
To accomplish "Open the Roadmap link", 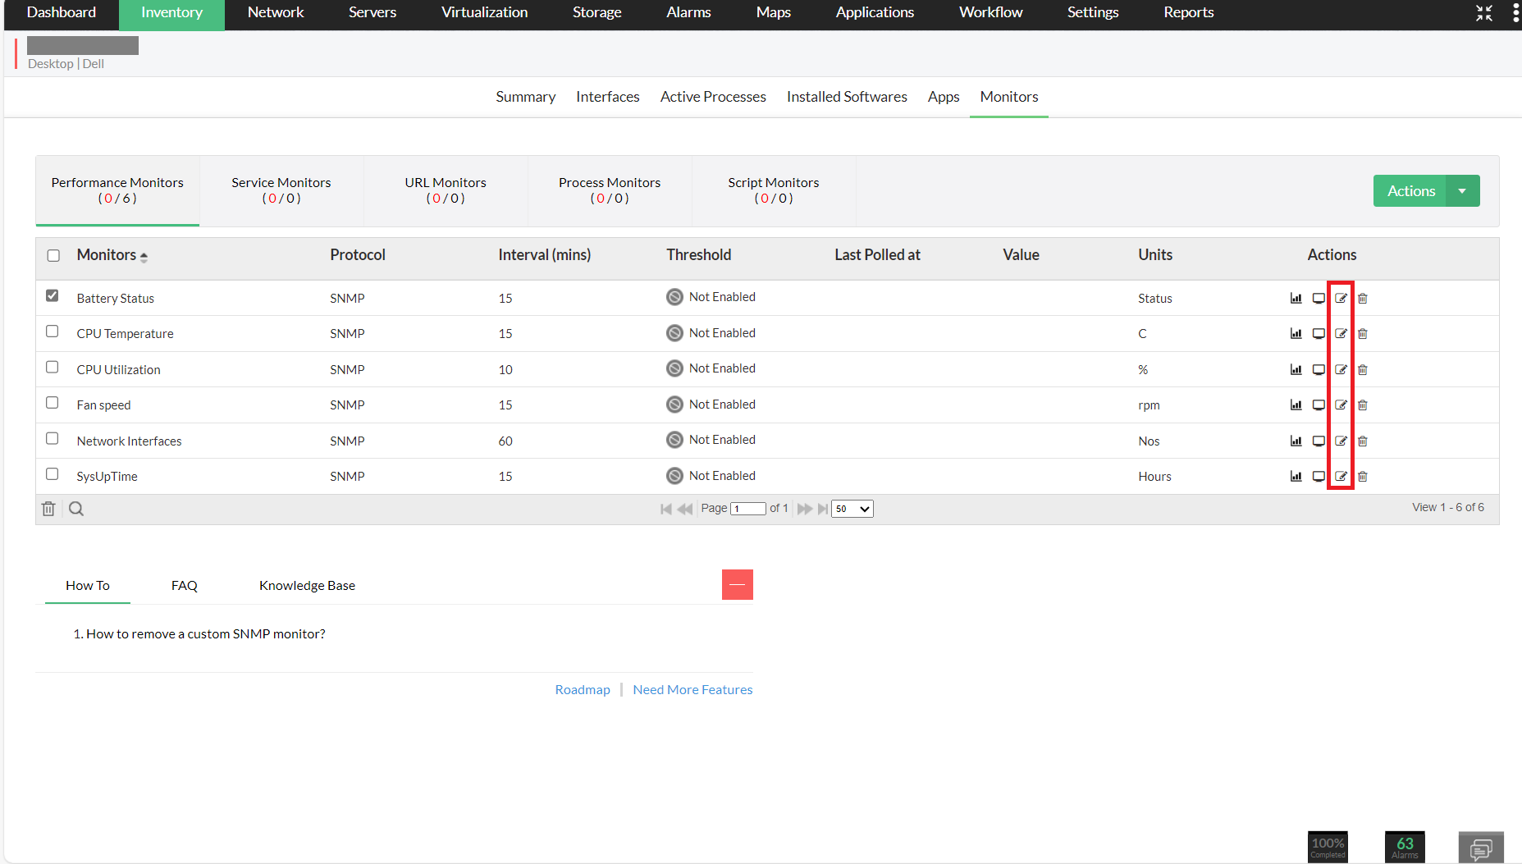I will tap(582, 690).
